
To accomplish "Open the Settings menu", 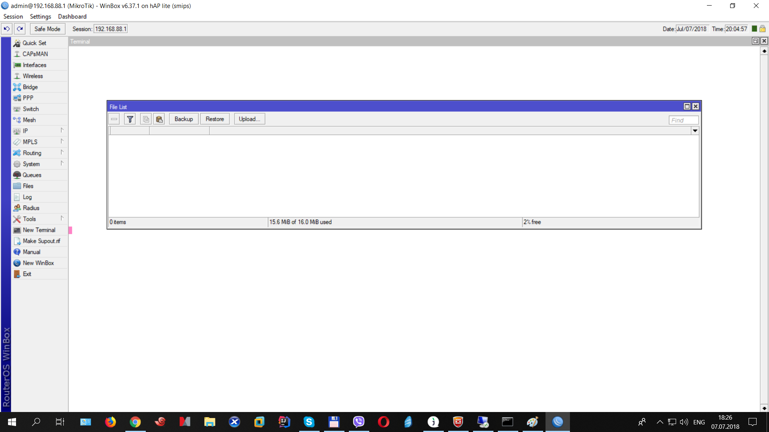I will [40, 16].
